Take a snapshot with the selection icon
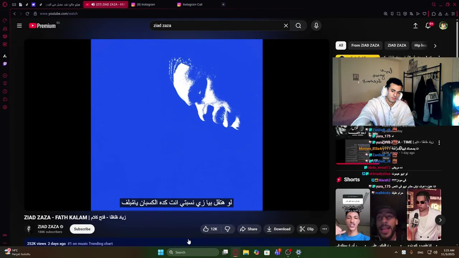This screenshot has height=258, width=459. click(398, 14)
